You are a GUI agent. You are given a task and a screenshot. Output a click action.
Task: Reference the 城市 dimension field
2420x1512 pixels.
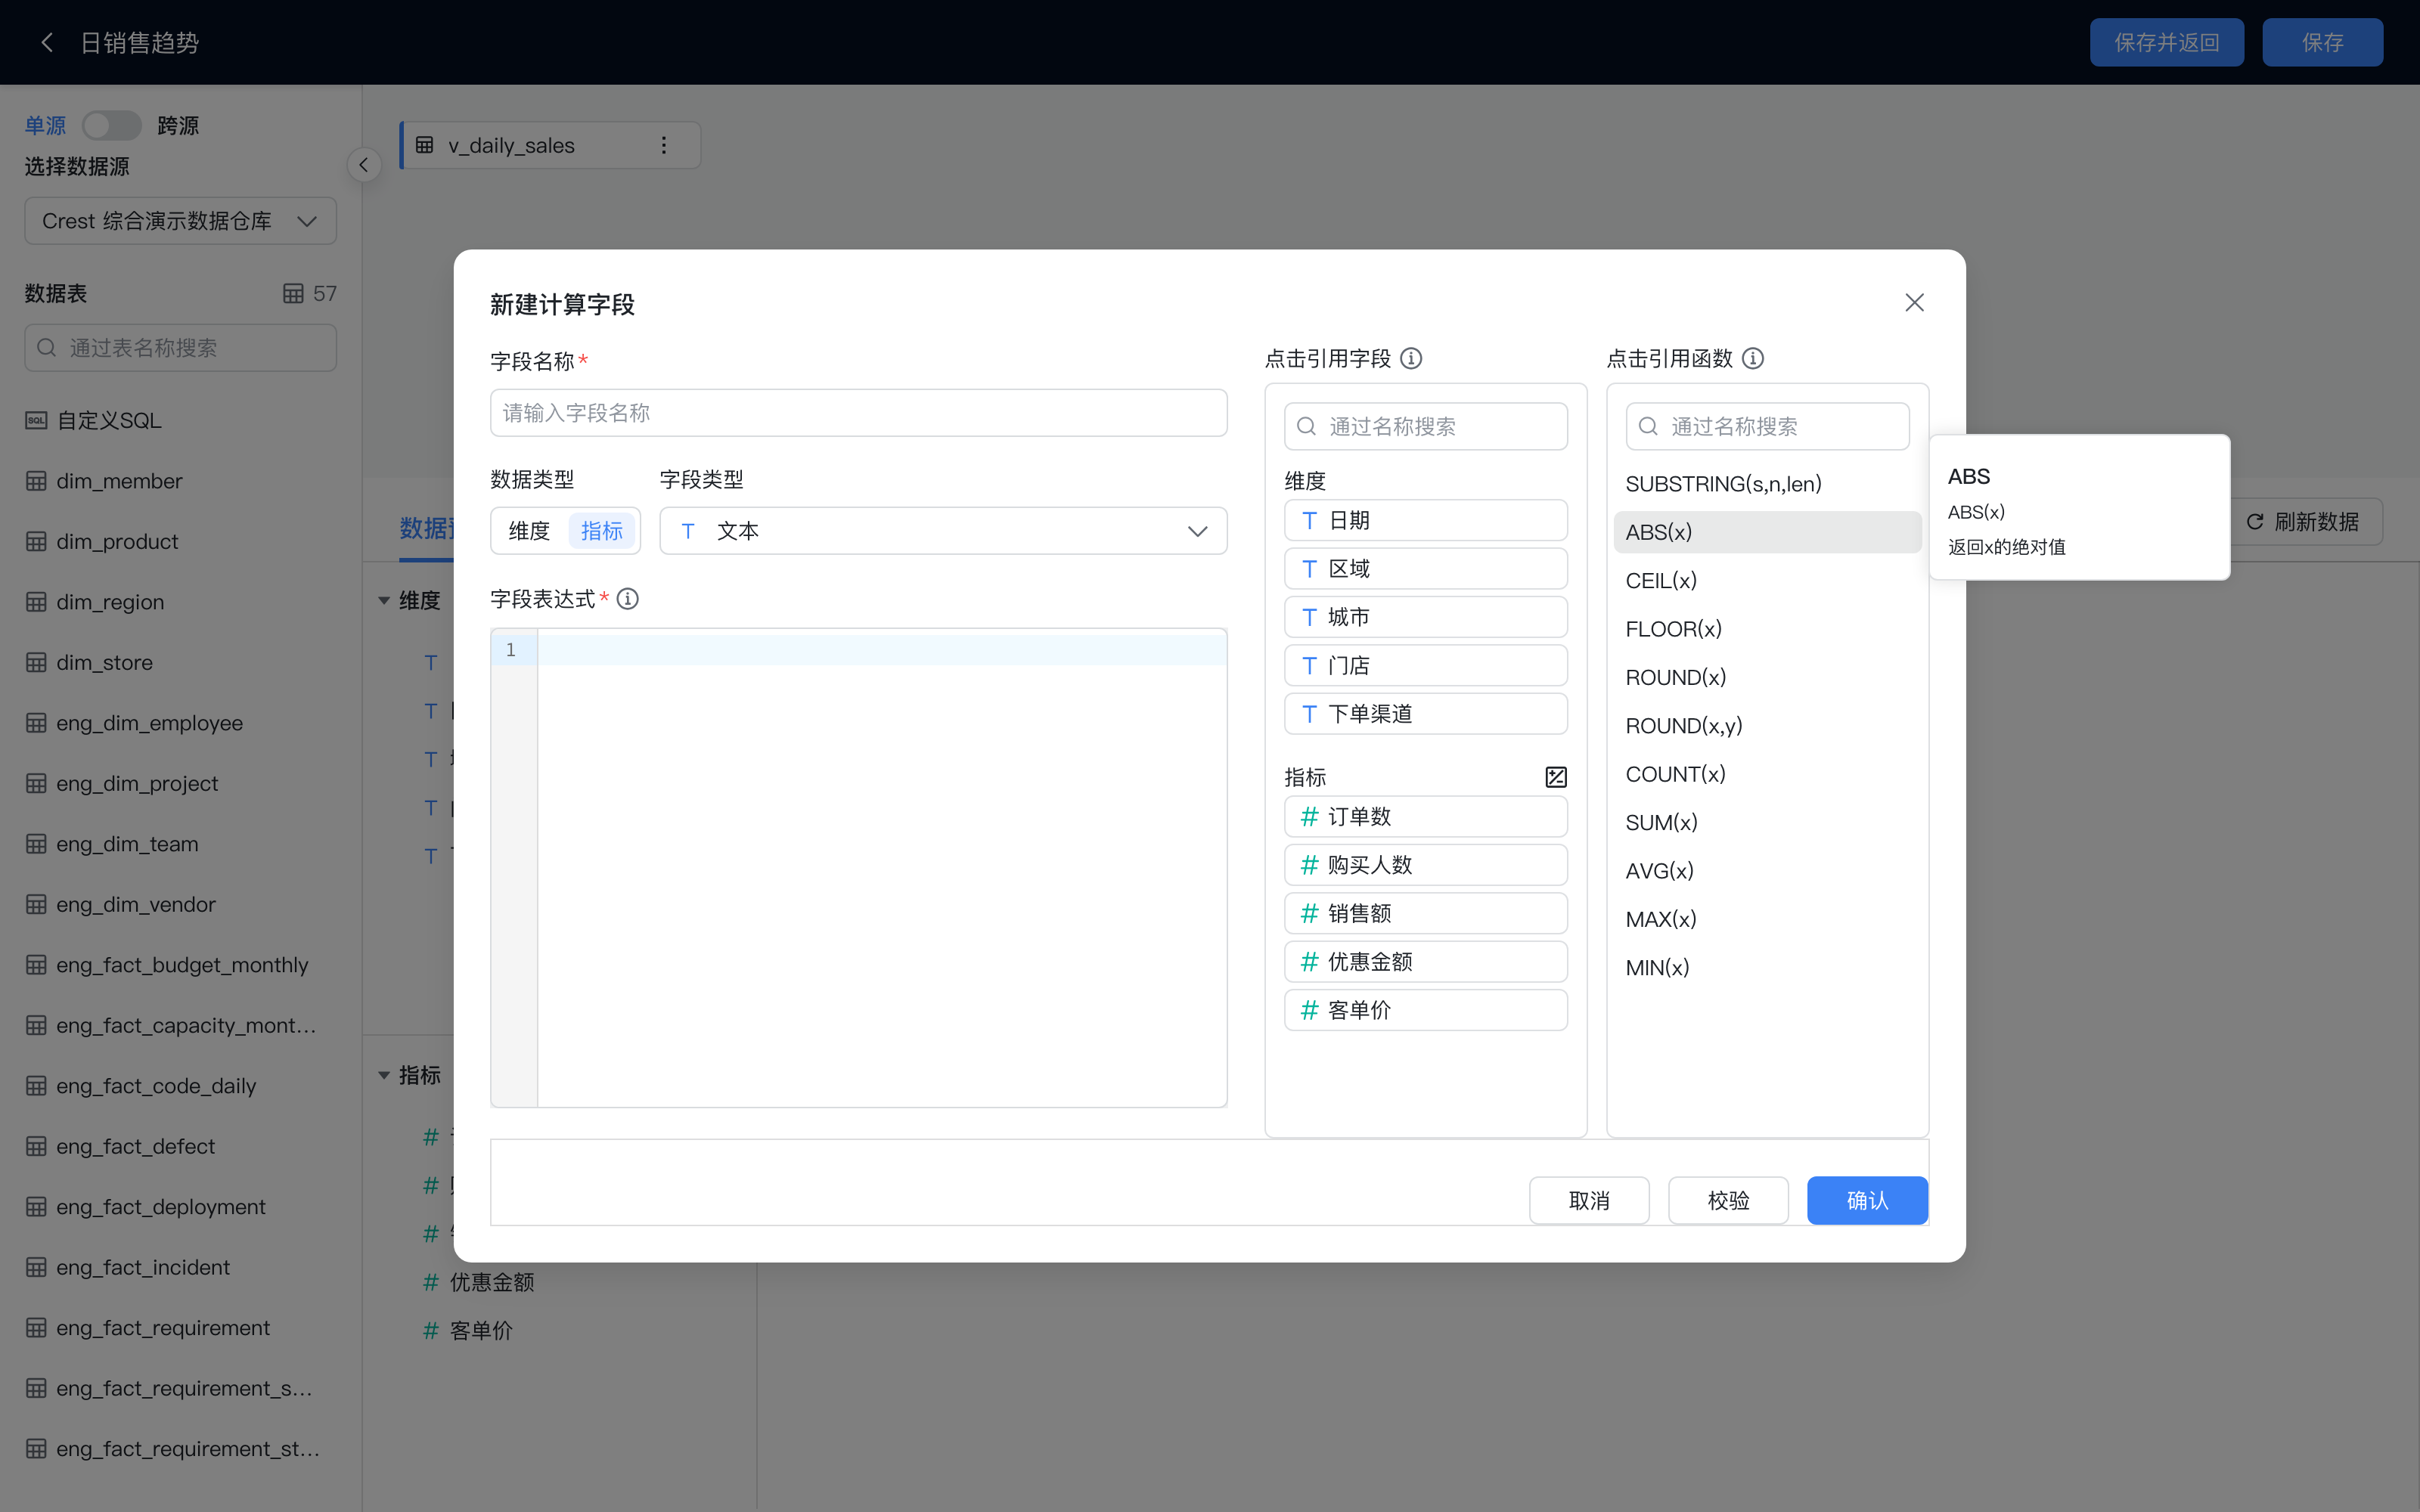coord(1425,617)
